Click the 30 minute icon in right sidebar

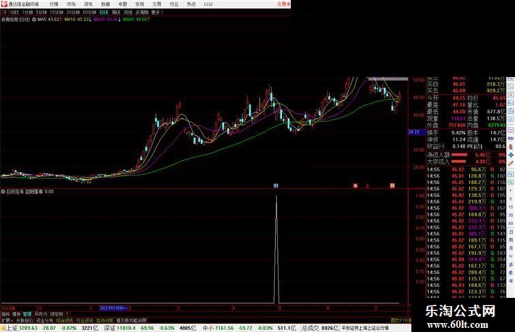pos(511,215)
